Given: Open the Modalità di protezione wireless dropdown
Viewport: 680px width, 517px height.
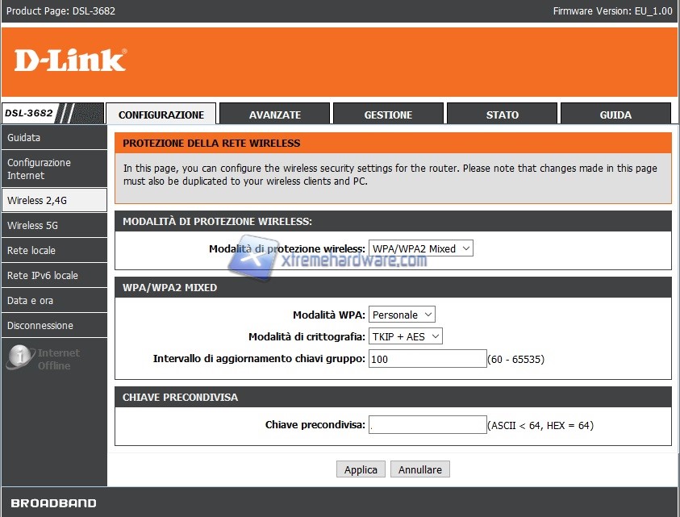Looking at the screenshot, I should (420, 248).
